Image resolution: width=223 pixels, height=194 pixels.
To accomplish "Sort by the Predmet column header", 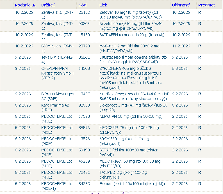I will pos(206,5).
